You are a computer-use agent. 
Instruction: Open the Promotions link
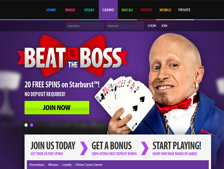click(37, 165)
